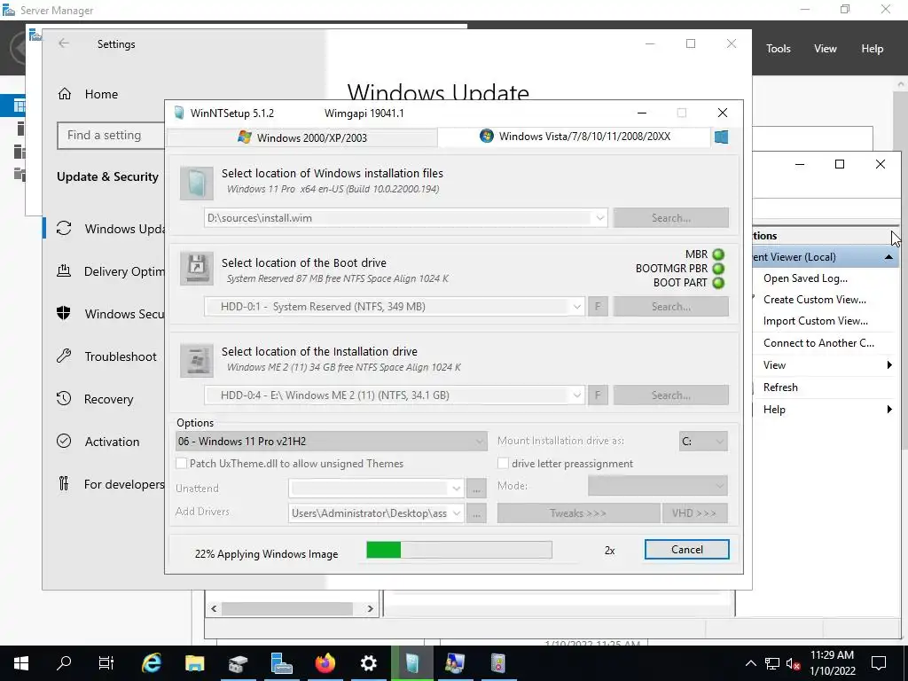Click the green Applying Windows Image progress bar
Screen dimensions: 908x681
(x=458, y=550)
